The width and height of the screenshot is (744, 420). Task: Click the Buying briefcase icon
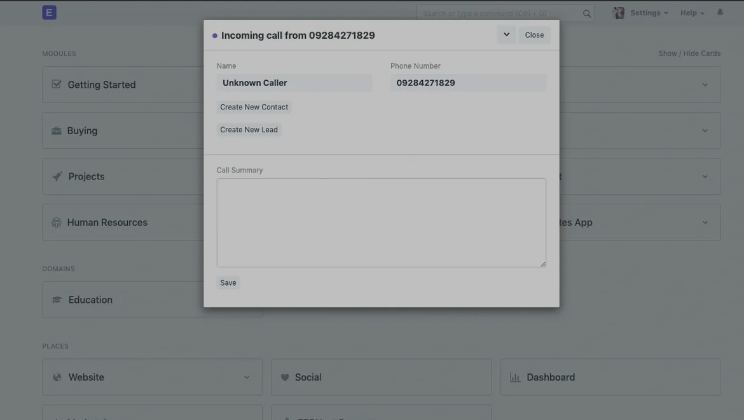57,130
